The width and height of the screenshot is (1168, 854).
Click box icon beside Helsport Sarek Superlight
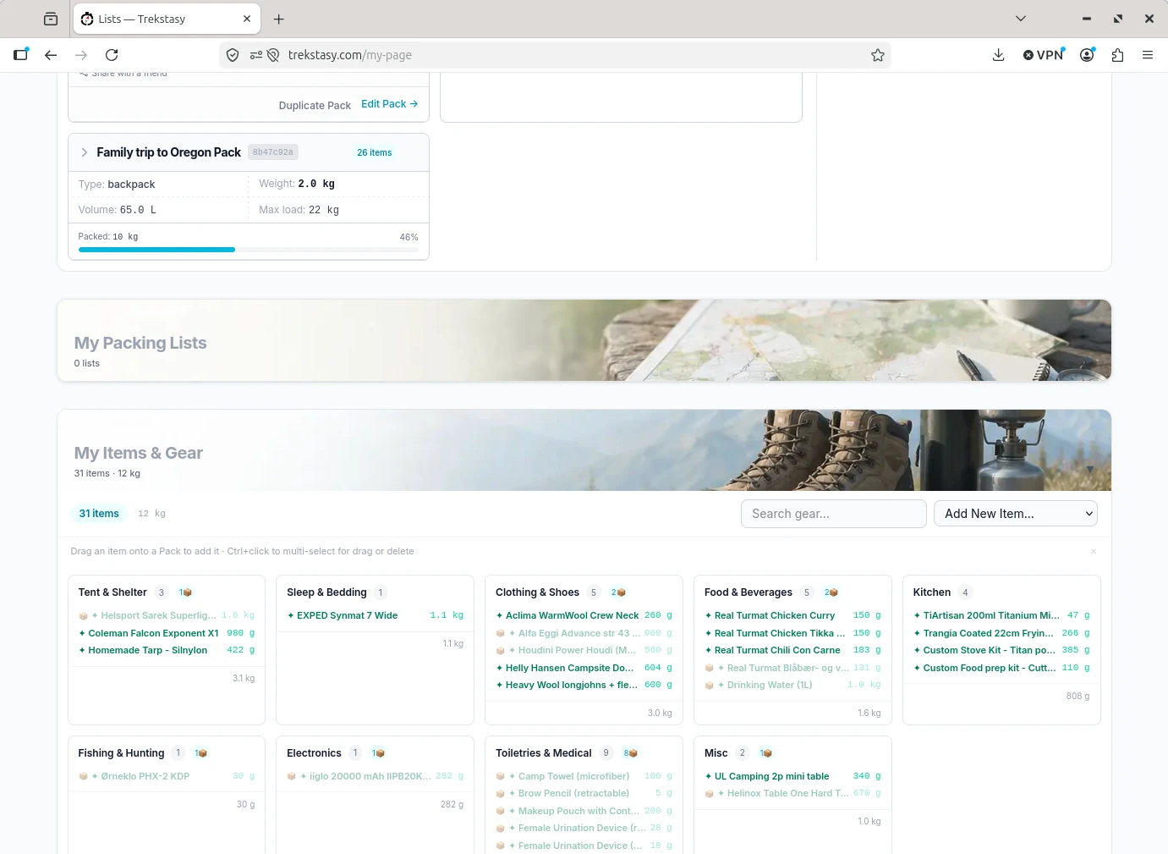point(83,616)
